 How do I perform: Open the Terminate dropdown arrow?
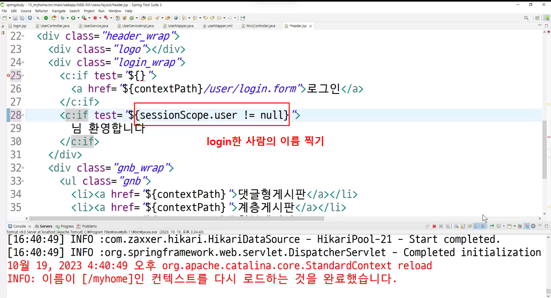tap(100, 18)
